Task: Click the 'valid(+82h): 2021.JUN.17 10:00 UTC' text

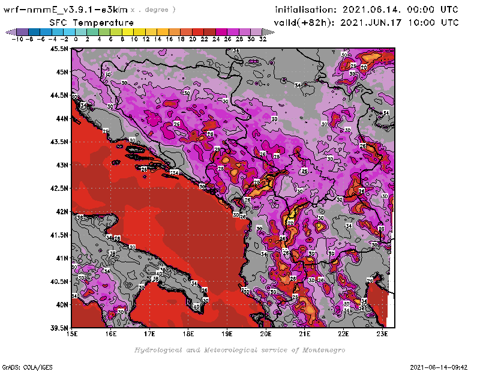Action: click(x=366, y=23)
